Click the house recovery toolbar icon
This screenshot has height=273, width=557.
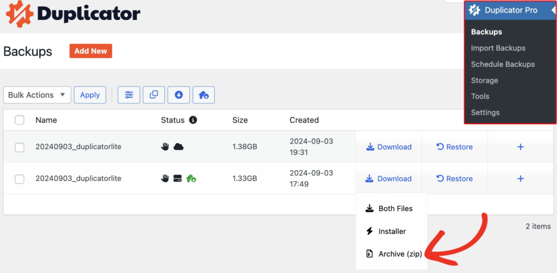click(x=203, y=95)
